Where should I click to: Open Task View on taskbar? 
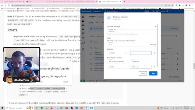pyautogui.click(x=37, y=108)
